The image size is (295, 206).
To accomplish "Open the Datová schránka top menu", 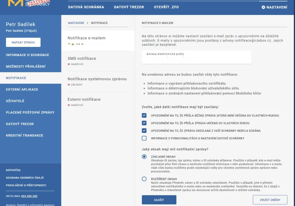I will (x=86, y=7).
